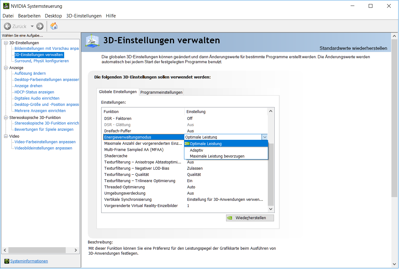Select Texturfilterung – Trilineare Optimierung row
This screenshot has width=402, height=269.
click(185, 181)
